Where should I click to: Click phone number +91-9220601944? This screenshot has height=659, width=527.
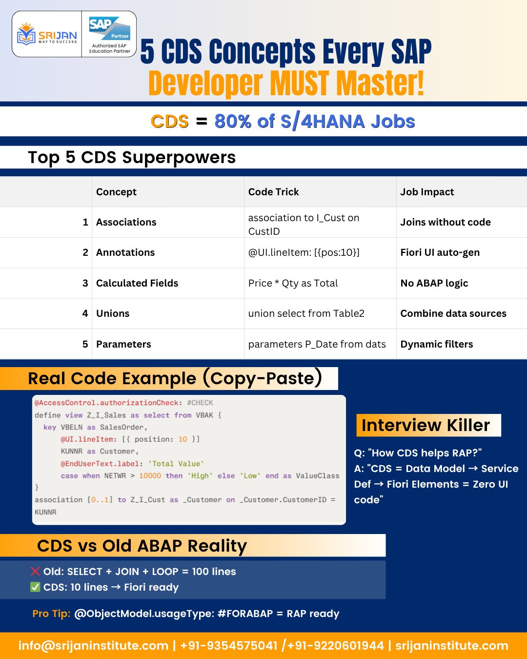click(335, 645)
